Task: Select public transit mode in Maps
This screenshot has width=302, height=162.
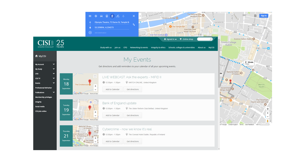Action: tap(107, 16)
